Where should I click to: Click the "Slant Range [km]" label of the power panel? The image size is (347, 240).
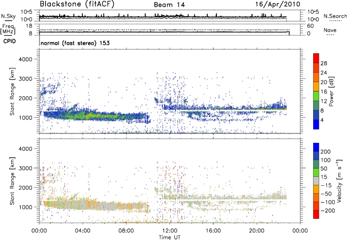[x=12, y=91]
